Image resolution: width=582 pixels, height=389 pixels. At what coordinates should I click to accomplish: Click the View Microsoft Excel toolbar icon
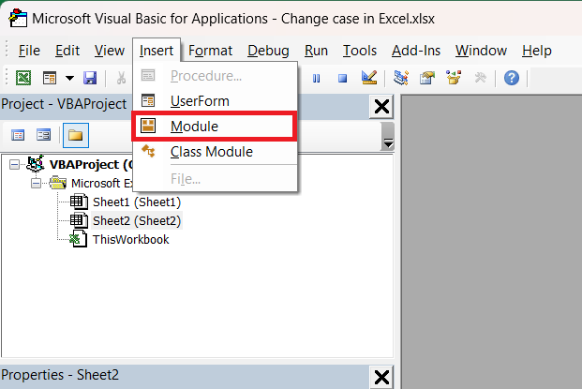(23, 79)
